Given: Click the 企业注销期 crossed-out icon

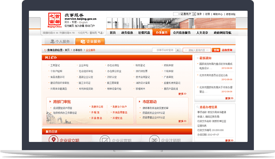Looking at the screenshot, I should [154, 140].
